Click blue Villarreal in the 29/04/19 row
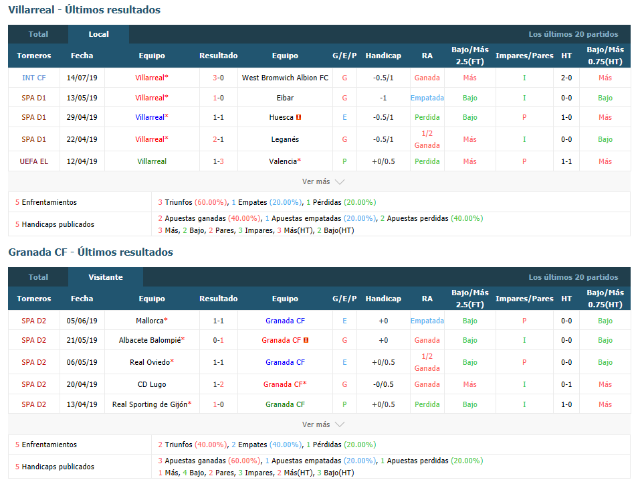Viewport: 640px width, 480px height. [x=152, y=117]
